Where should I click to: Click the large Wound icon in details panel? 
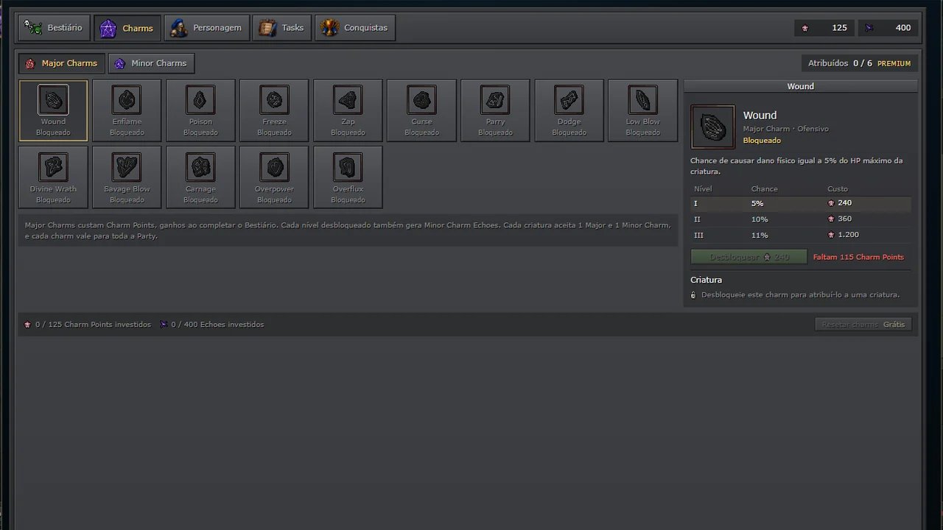712,127
